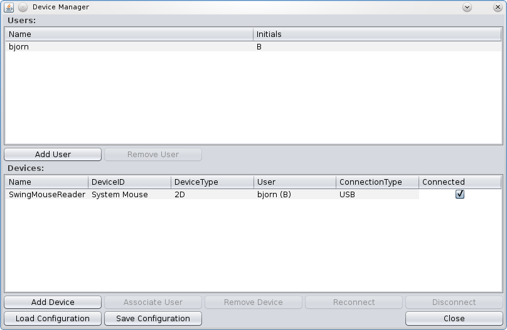507x330 pixels.
Task: Click the Save Configuration button
Action: (153, 319)
